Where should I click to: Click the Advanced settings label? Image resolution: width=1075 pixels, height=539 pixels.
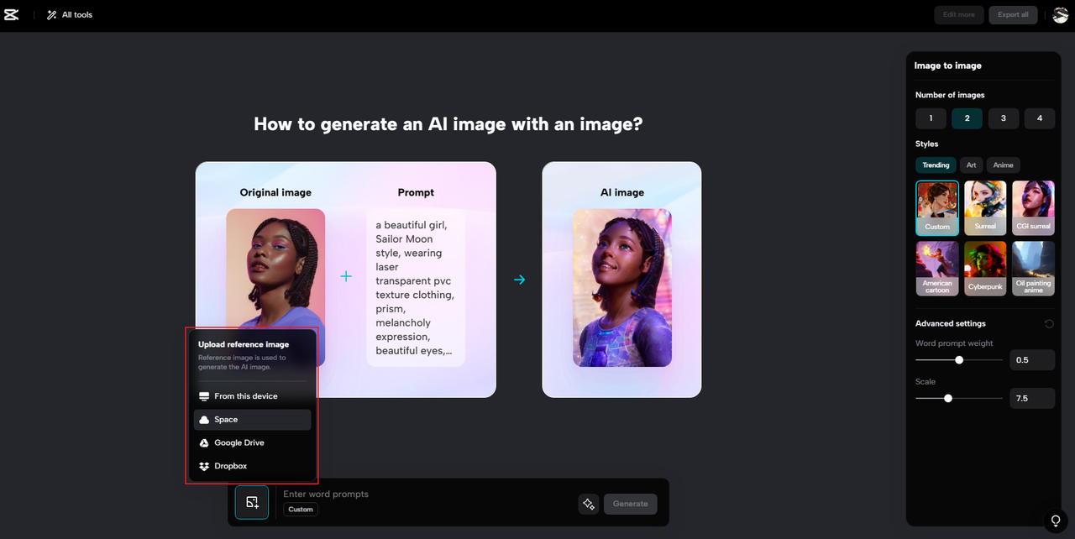click(951, 323)
